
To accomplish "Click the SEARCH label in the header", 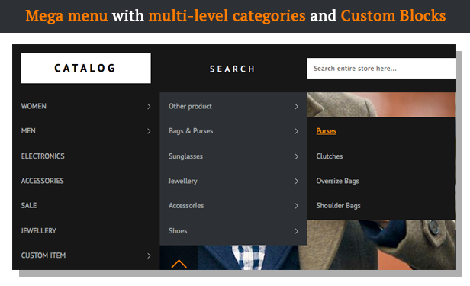I will (232, 69).
